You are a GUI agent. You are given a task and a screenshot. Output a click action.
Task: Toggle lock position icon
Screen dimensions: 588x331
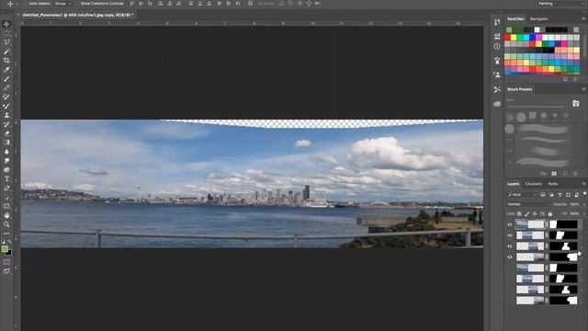(x=535, y=214)
